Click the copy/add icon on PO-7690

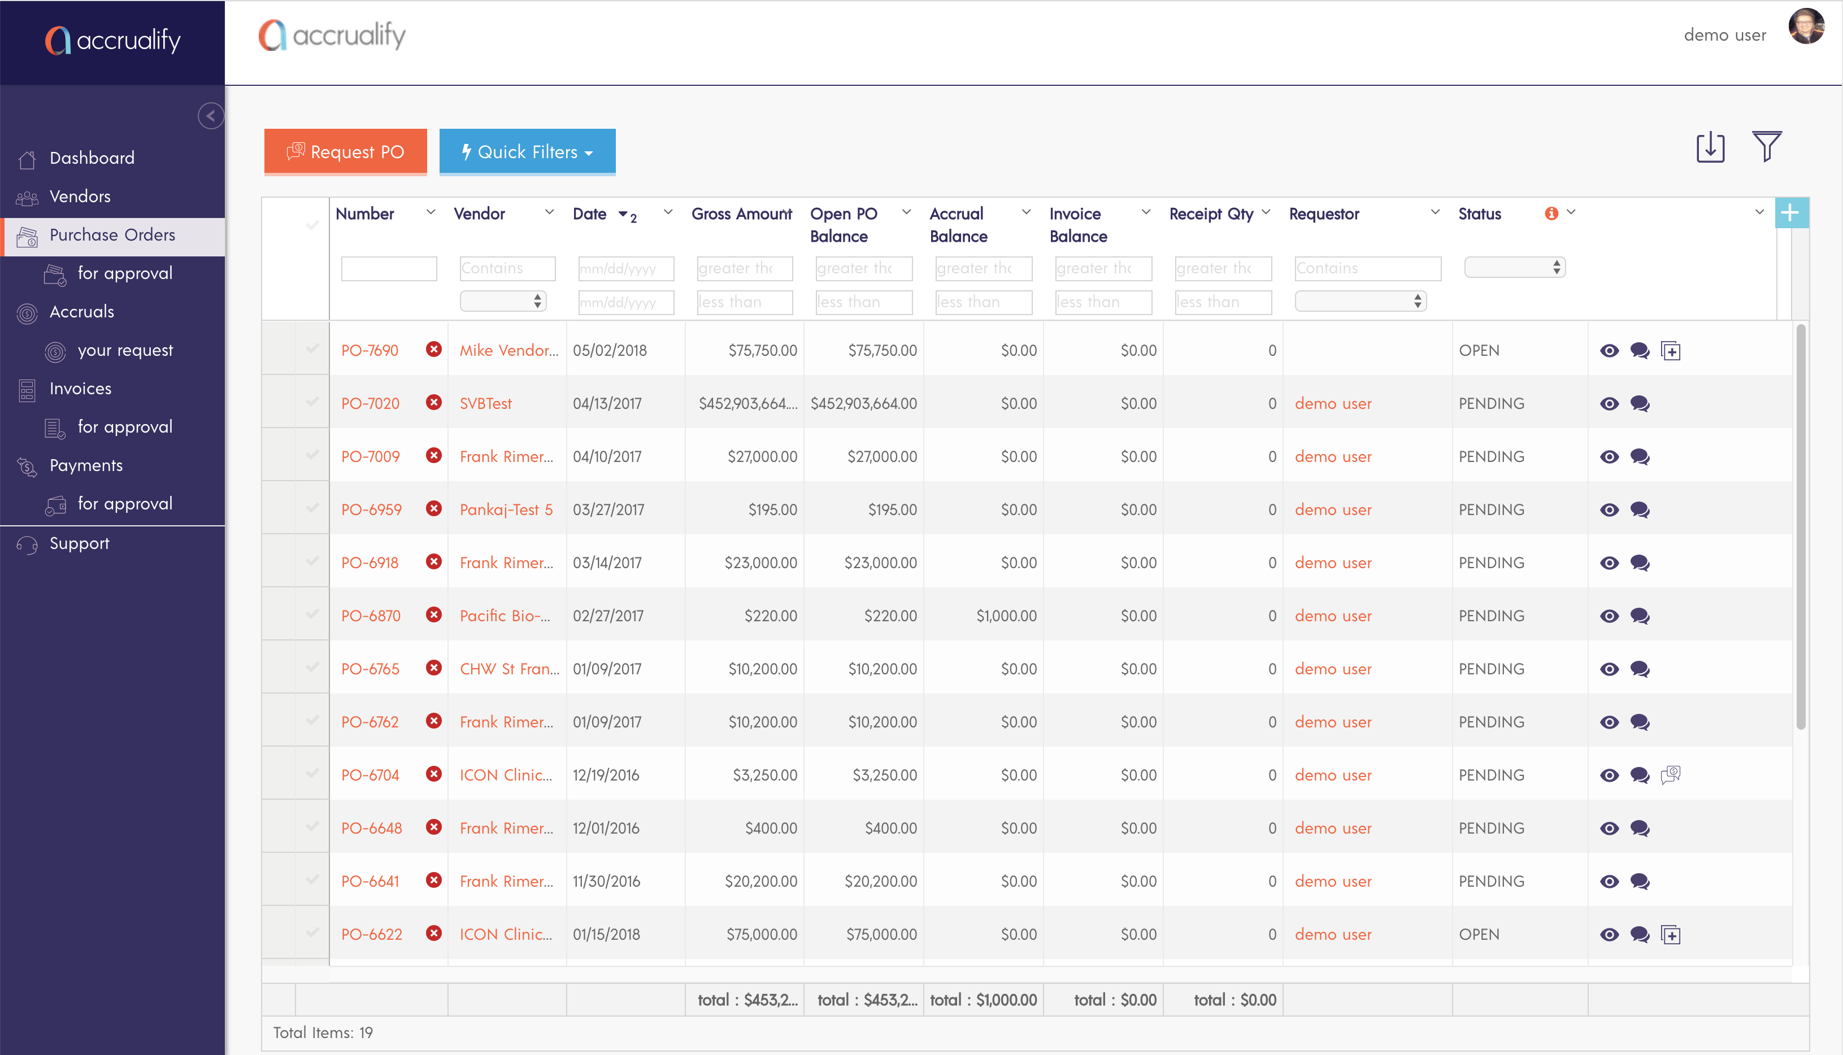[x=1671, y=351]
